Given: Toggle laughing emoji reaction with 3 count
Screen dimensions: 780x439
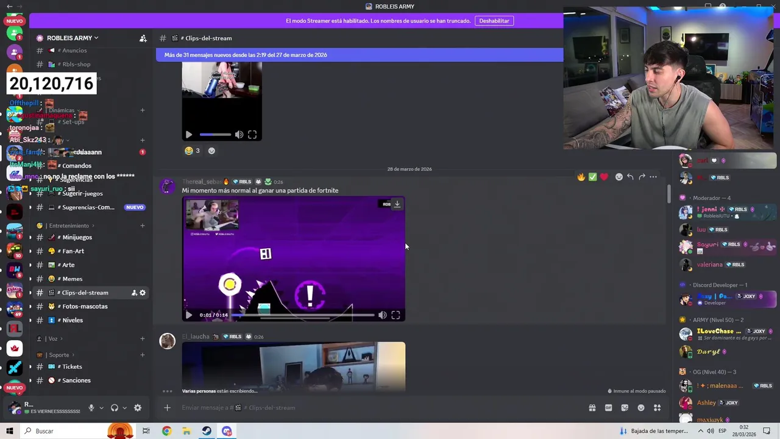Looking at the screenshot, I should [193, 151].
